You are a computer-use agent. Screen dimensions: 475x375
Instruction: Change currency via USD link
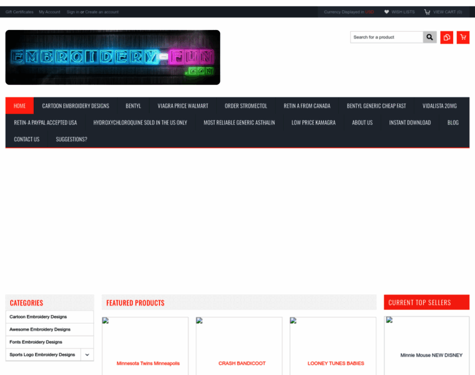click(x=369, y=12)
